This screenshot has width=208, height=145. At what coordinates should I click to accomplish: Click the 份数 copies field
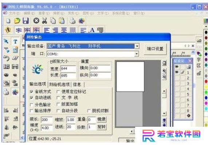coord(92,127)
